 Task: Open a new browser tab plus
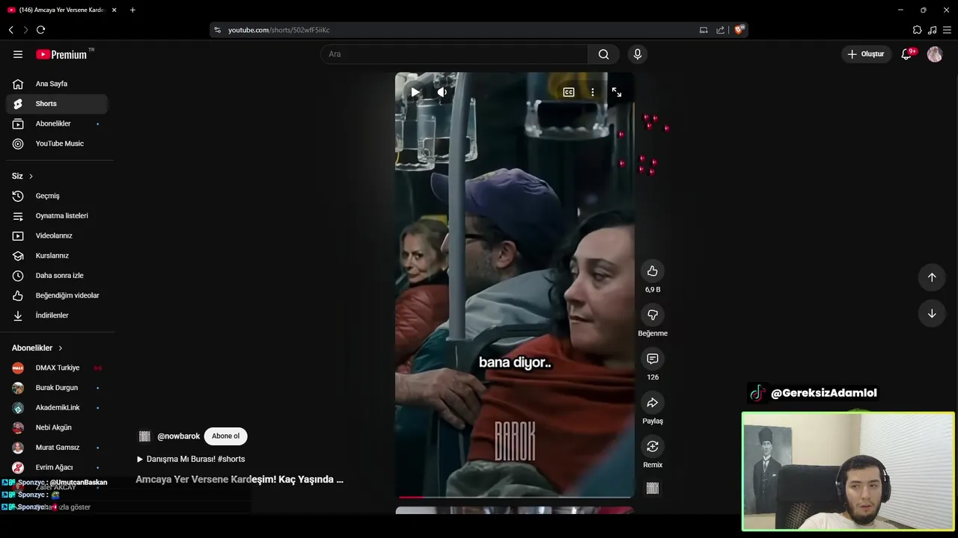(x=132, y=10)
